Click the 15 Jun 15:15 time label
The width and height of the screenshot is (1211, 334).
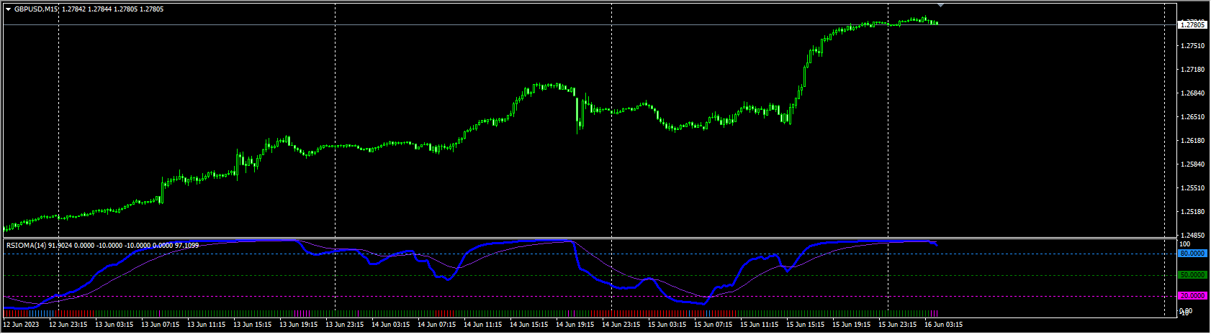[804, 325]
